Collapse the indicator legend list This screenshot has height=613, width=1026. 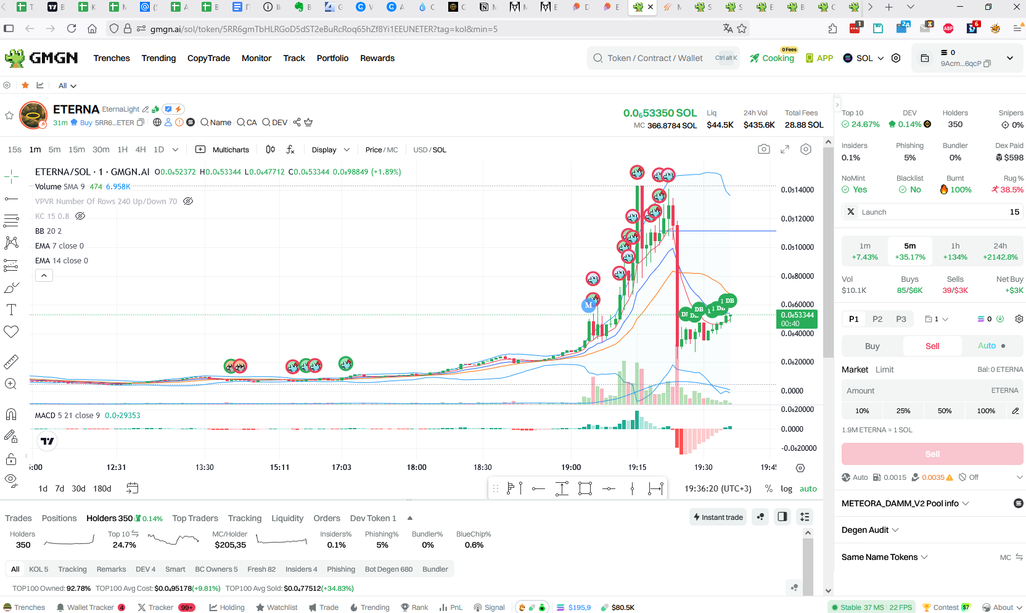click(x=44, y=276)
